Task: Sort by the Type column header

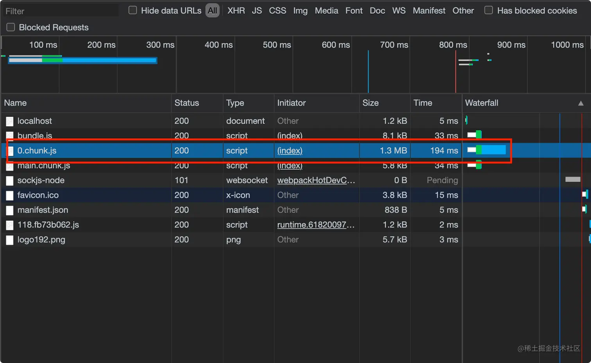Action: tap(235, 103)
